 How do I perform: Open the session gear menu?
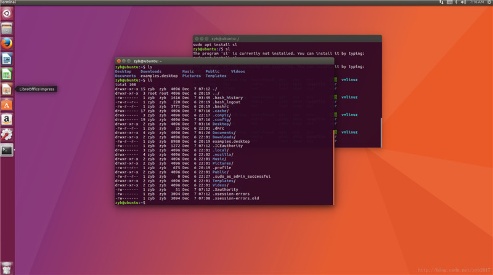click(x=487, y=2)
